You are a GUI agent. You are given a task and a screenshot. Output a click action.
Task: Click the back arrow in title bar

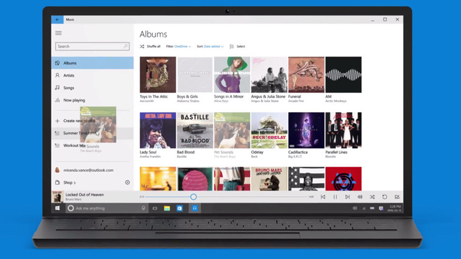tap(58, 20)
